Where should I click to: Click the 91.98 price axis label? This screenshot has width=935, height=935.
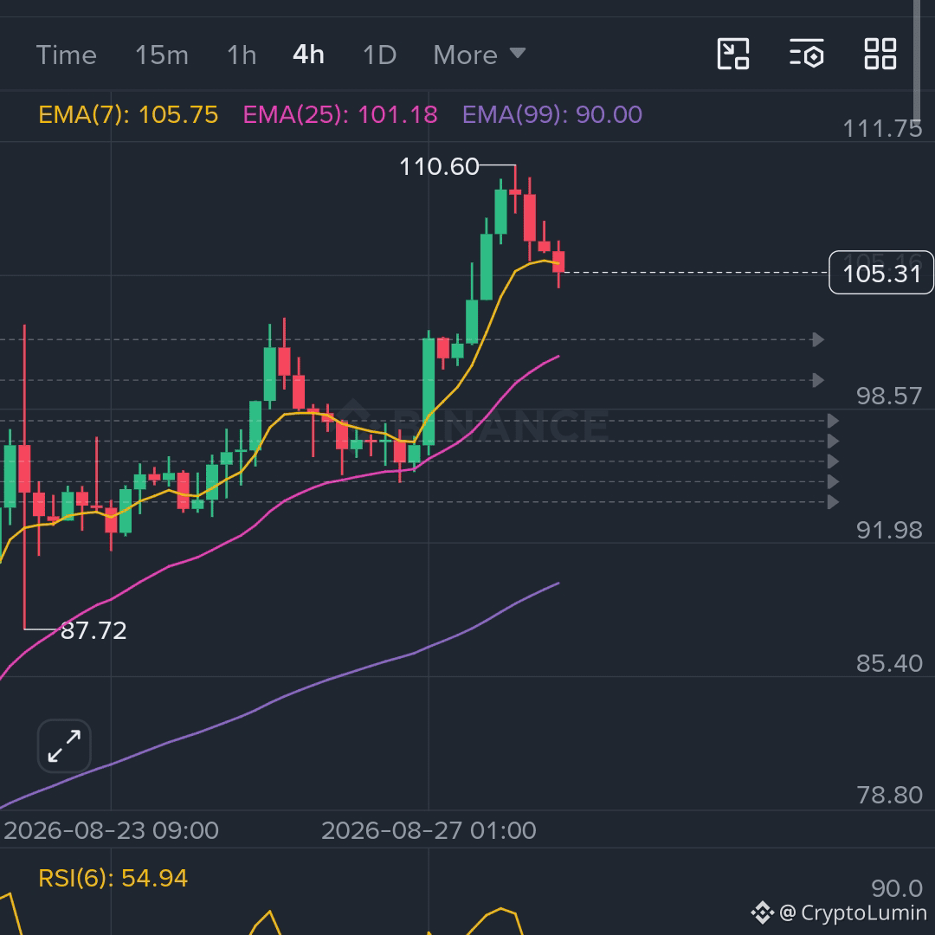889,530
